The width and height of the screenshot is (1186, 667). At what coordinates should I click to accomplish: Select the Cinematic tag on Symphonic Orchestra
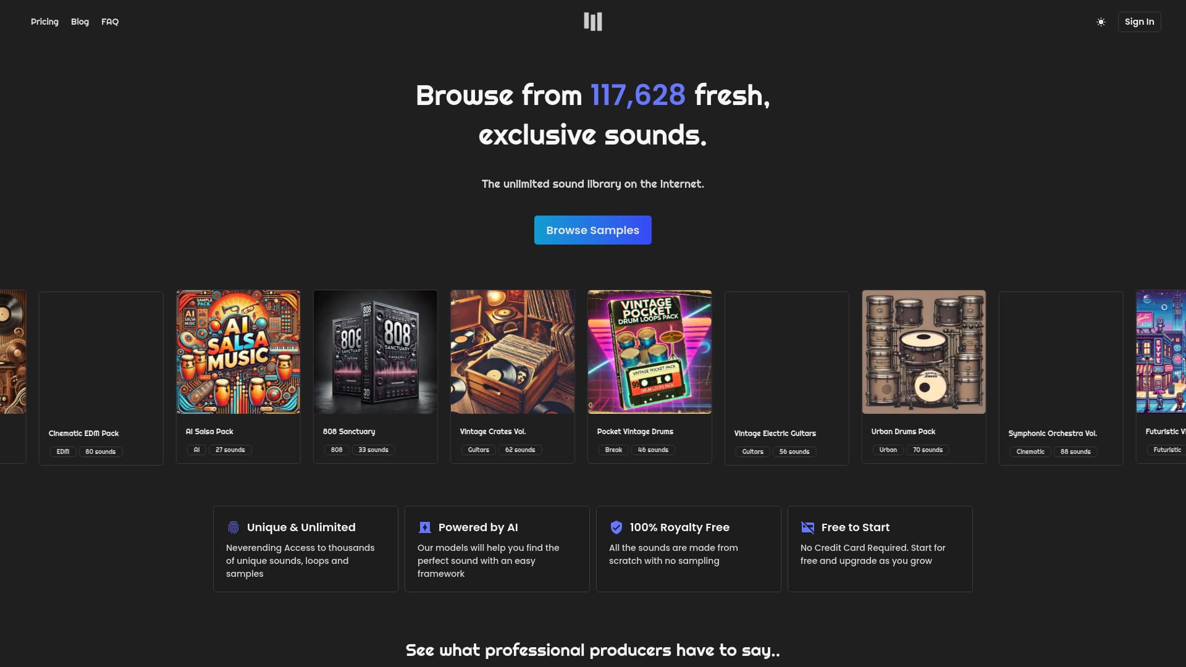[1030, 452]
